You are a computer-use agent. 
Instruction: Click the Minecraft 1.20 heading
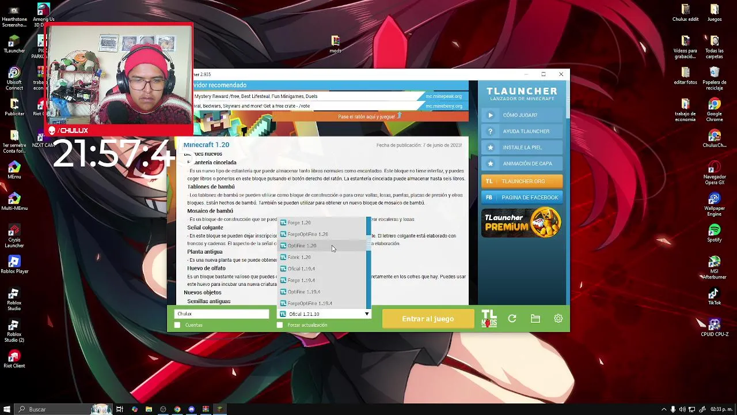[206, 145]
